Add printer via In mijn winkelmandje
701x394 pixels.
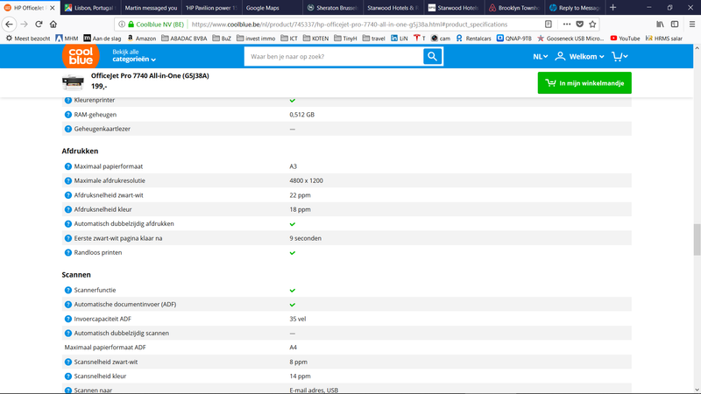click(584, 83)
